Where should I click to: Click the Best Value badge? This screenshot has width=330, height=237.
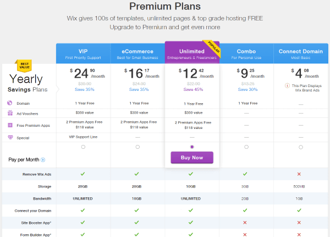(x=24, y=66)
